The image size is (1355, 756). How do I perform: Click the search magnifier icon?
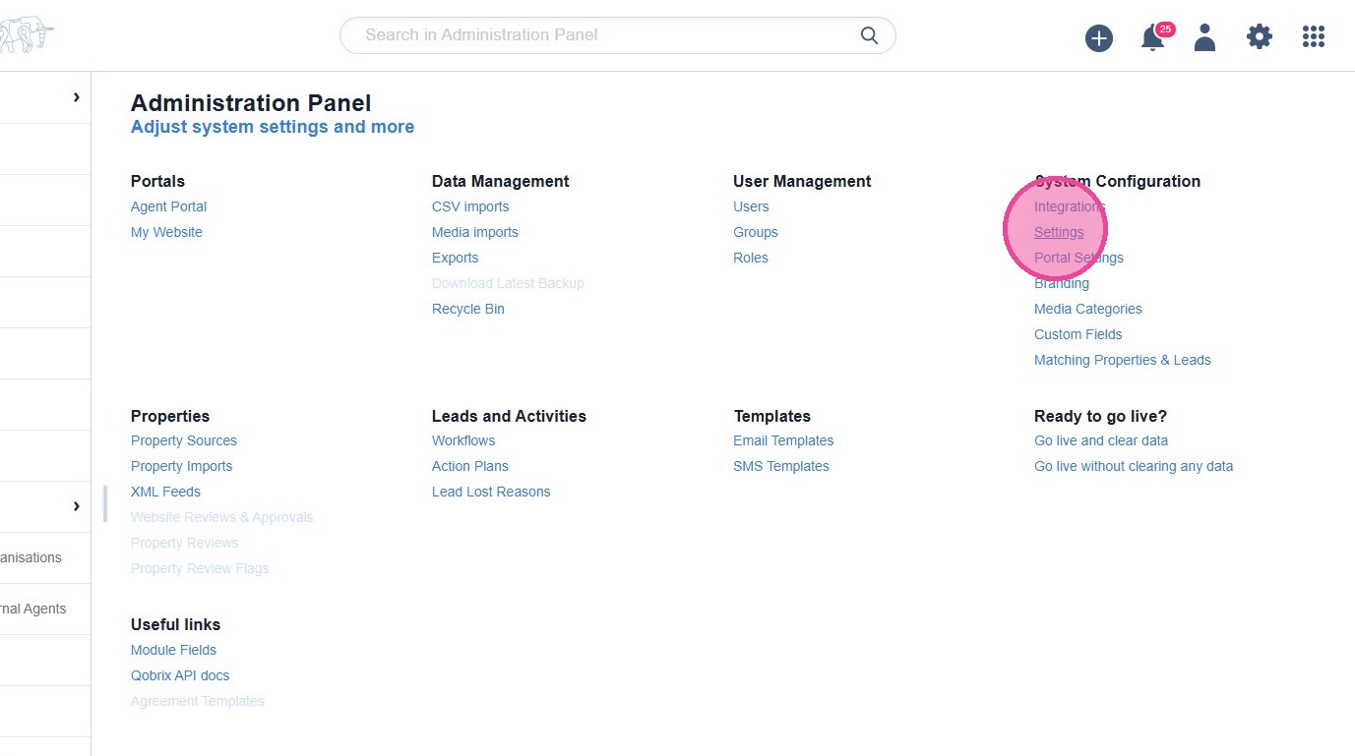[x=869, y=35]
